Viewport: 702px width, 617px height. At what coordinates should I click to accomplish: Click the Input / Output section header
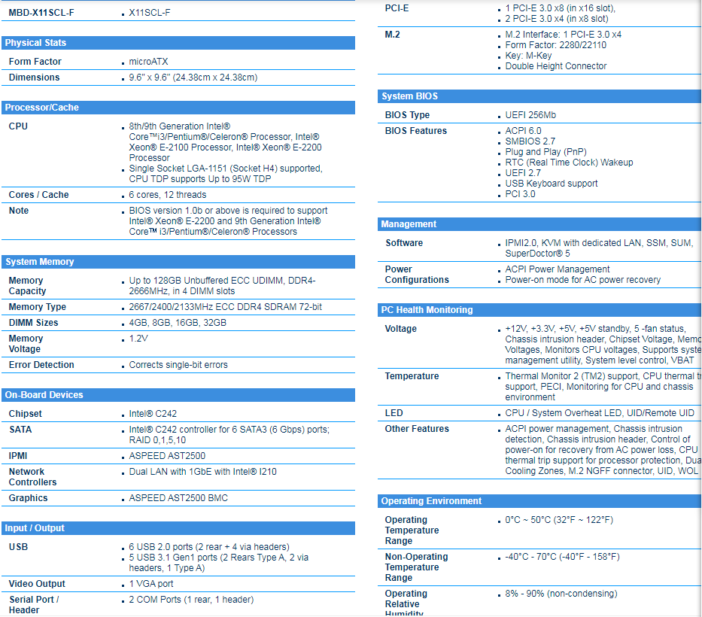click(x=35, y=528)
